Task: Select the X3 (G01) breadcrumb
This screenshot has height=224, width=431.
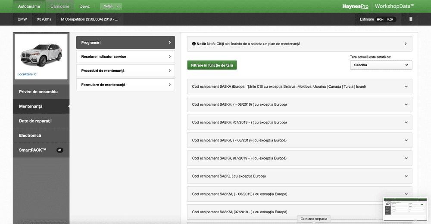Action: click(x=44, y=19)
